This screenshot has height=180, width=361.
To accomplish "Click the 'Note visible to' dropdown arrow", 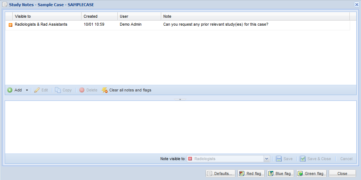I will 267,159.
